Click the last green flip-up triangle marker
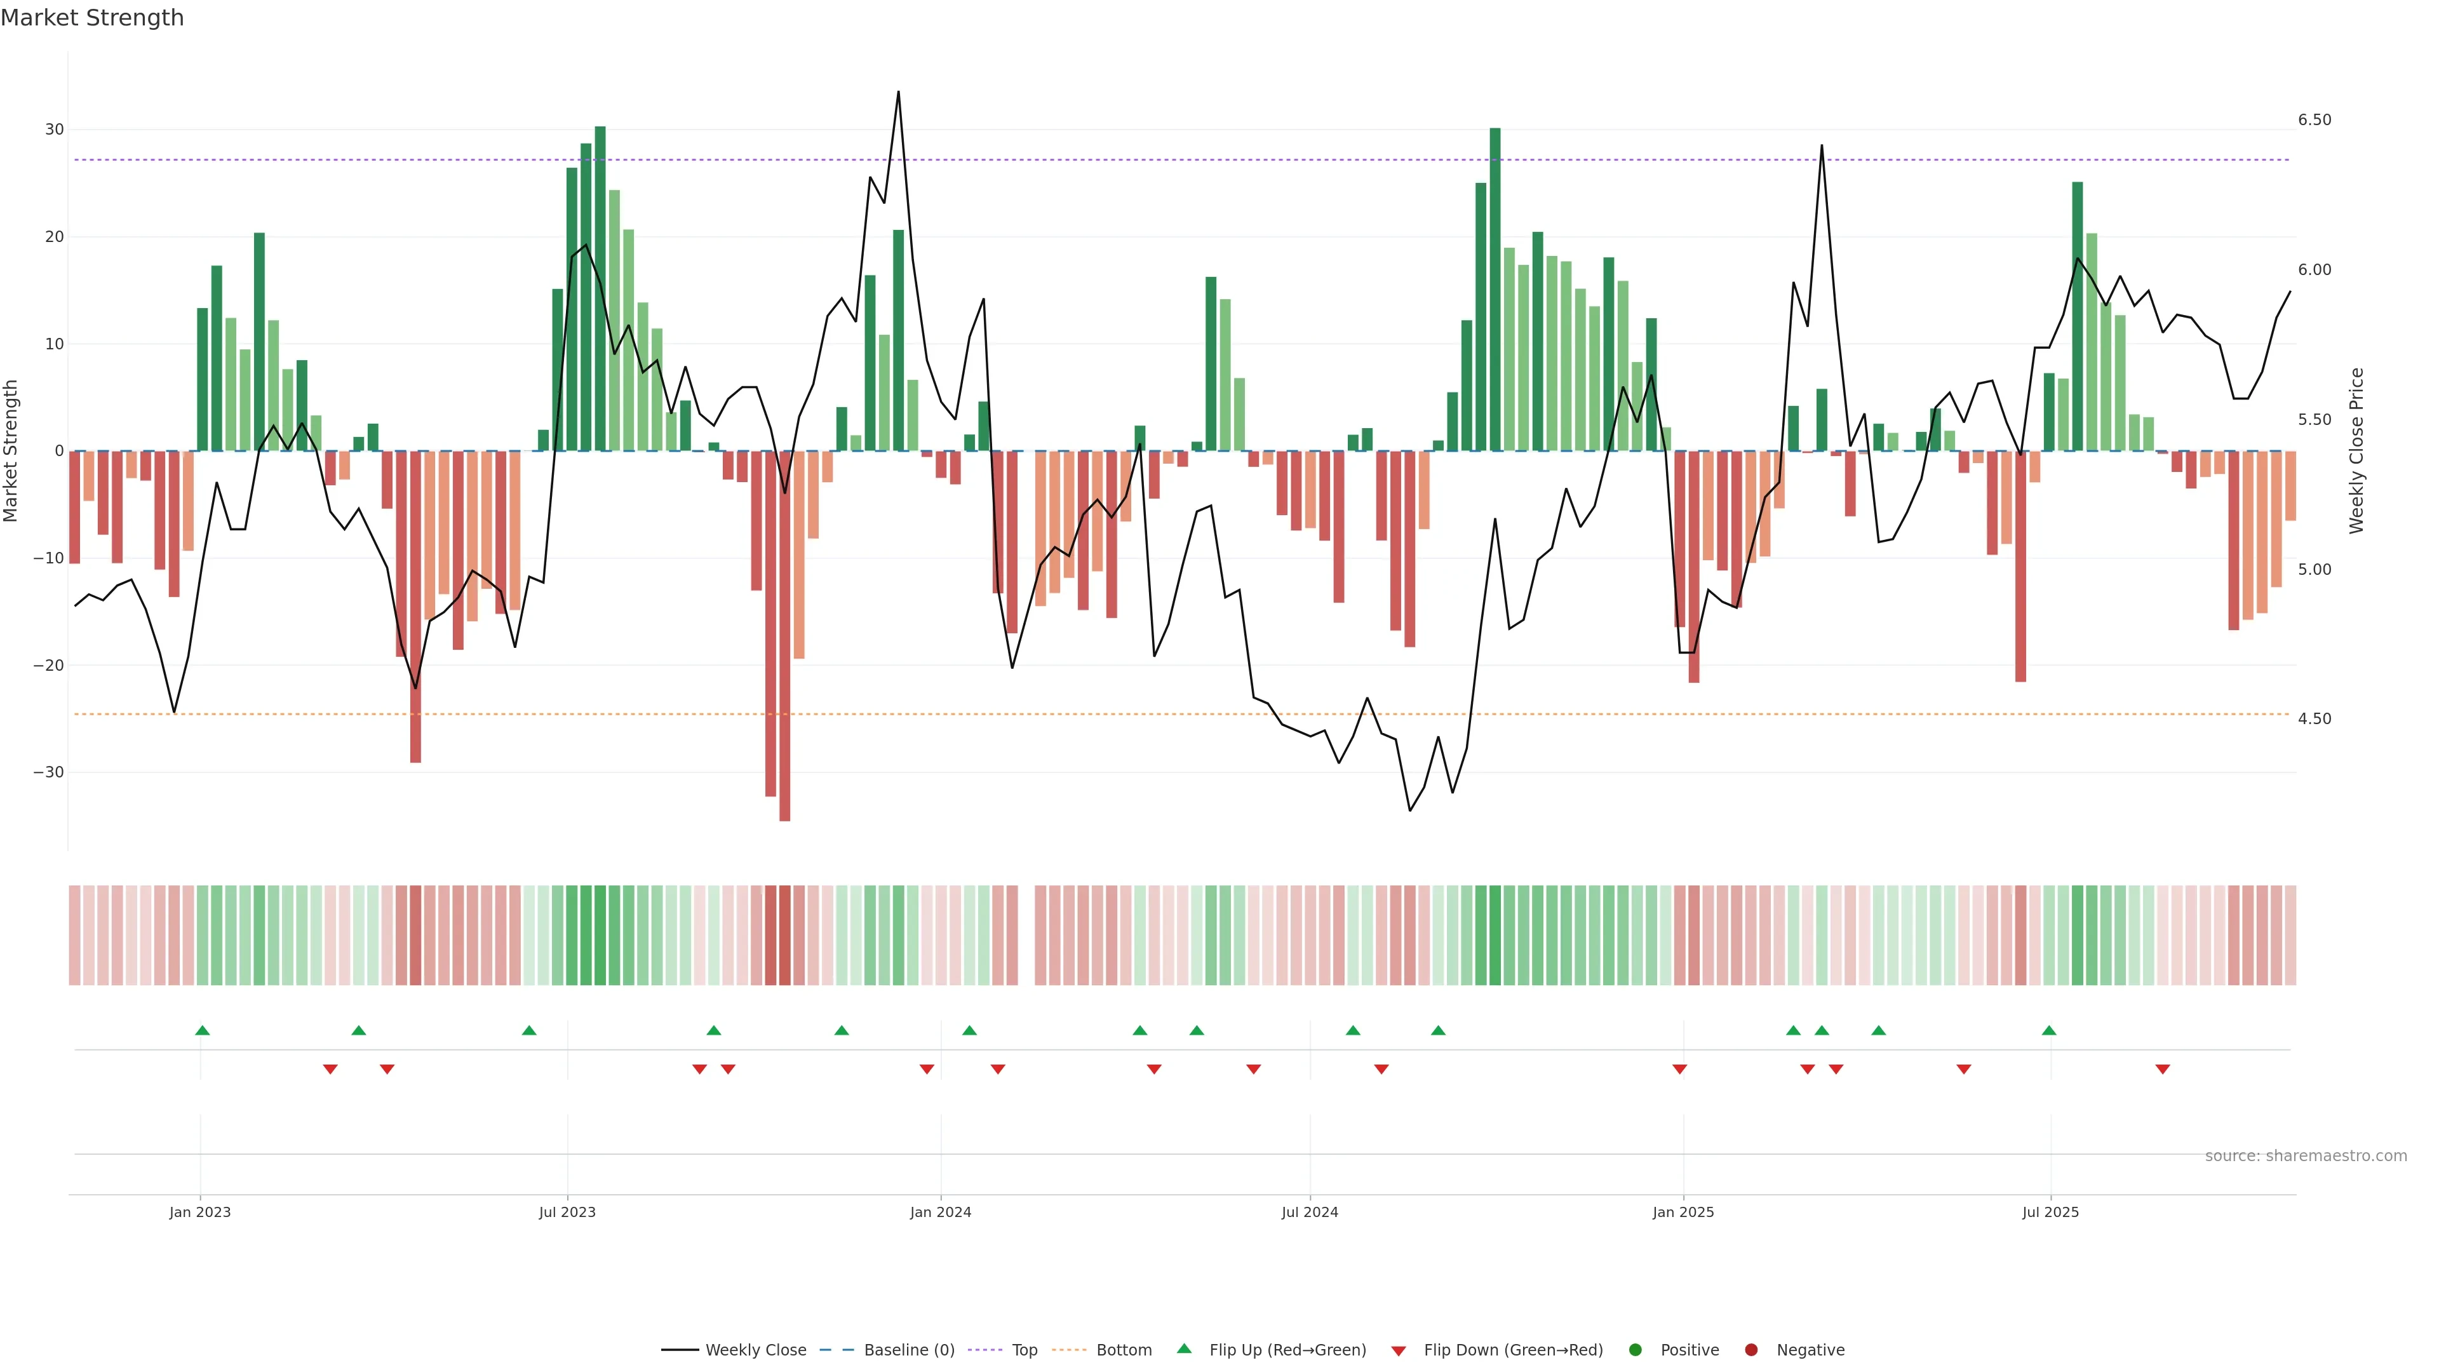The width and height of the screenshot is (2439, 1372). click(2049, 1030)
